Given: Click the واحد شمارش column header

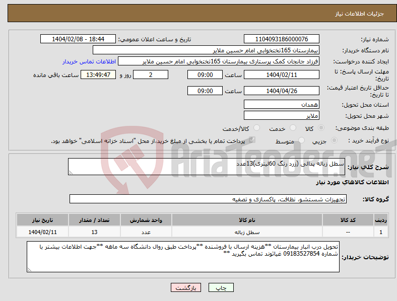Looking at the screenshot, I should tap(146, 220).
